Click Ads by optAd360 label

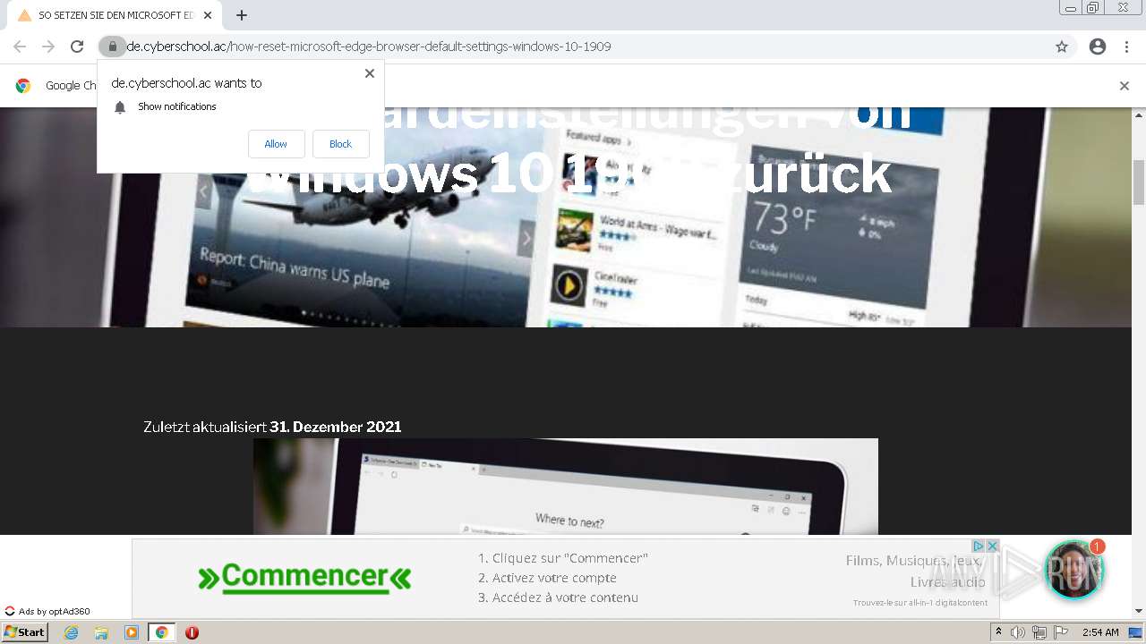[x=47, y=612]
